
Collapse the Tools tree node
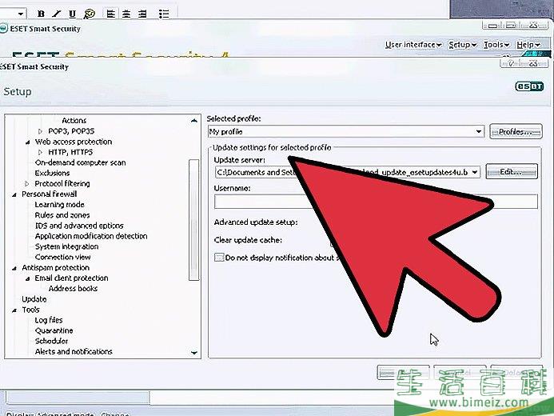coord(14,310)
